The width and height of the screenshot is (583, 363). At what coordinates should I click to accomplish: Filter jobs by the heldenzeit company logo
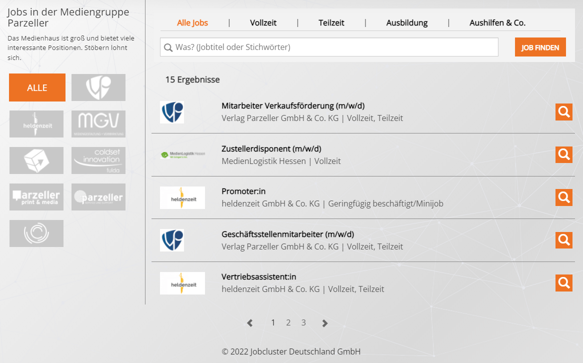[36, 123]
